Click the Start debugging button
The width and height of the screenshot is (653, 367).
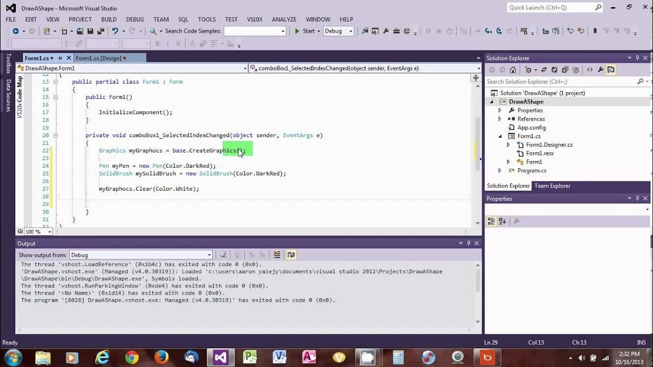304,31
